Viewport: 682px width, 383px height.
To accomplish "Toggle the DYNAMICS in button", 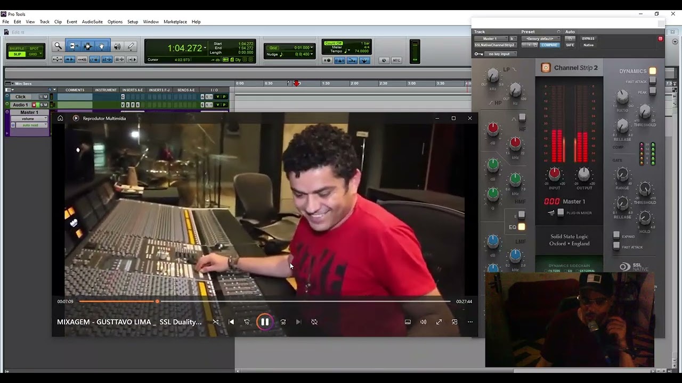I will tap(653, 71).
